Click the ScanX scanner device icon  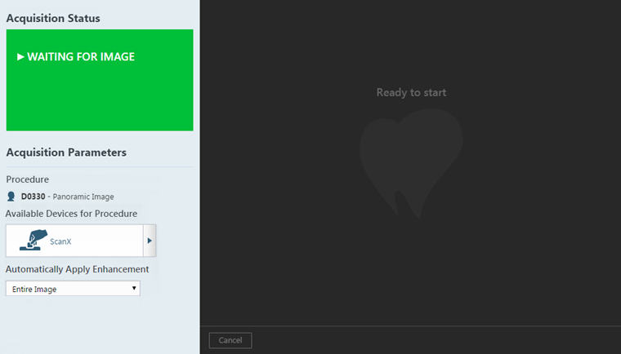(x=33, y=240)
